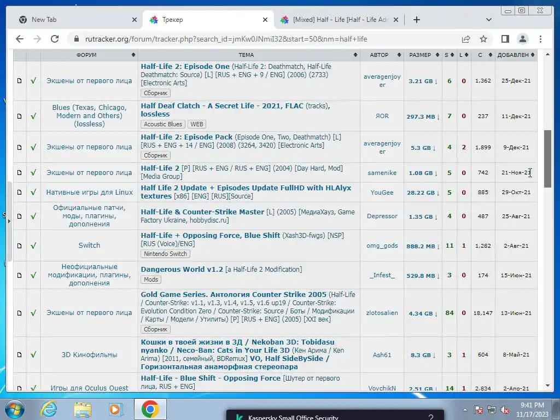The width and height of the screenshot is (560, 420).
Task: Open author samenike profile
Action: pos(382,173)
